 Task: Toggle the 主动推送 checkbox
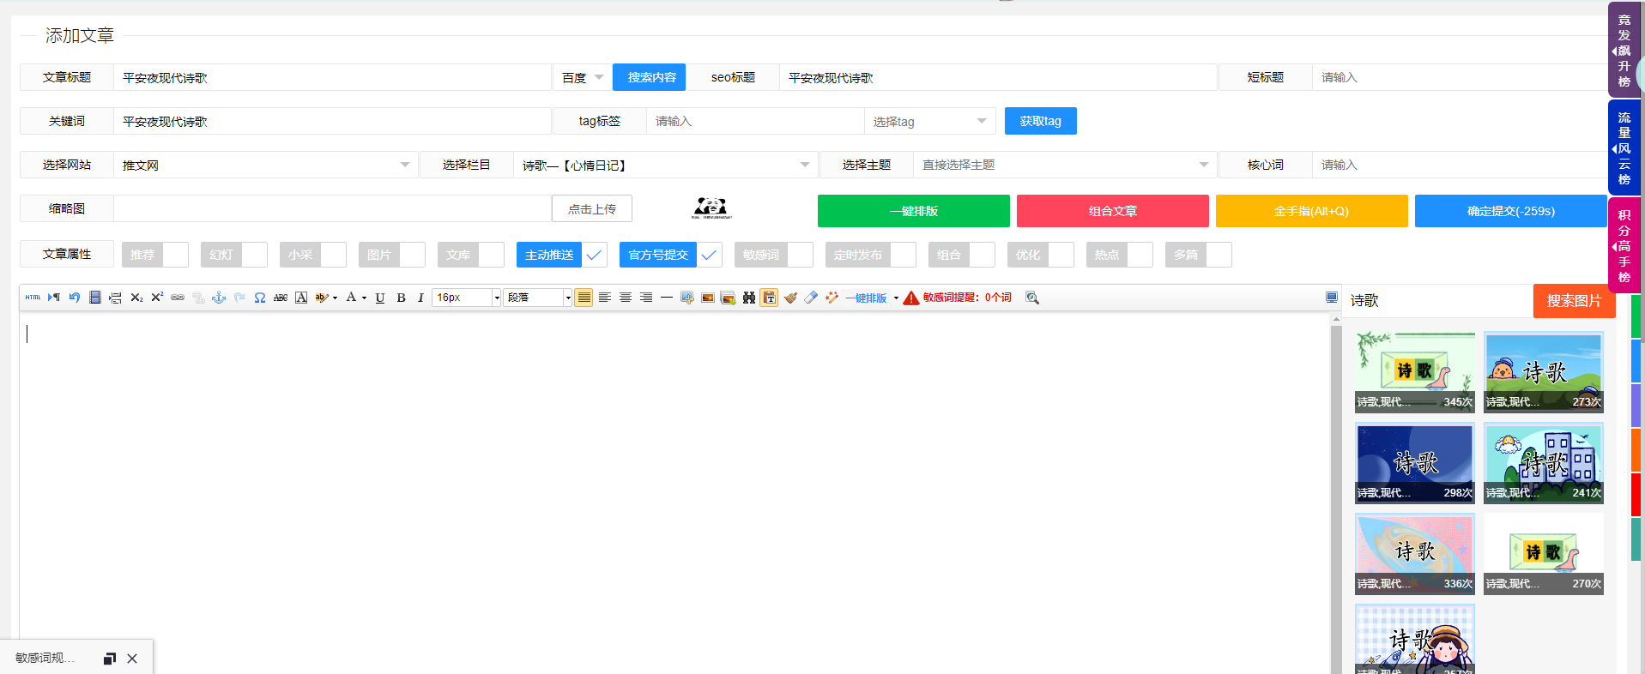pyautogui.click(x=594, y=255)
